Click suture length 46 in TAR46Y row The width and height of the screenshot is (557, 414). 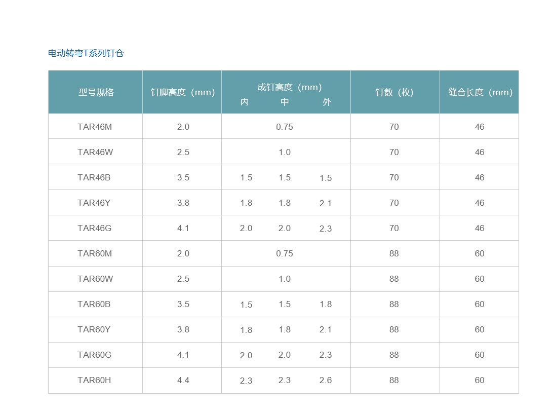pos(480,203)
